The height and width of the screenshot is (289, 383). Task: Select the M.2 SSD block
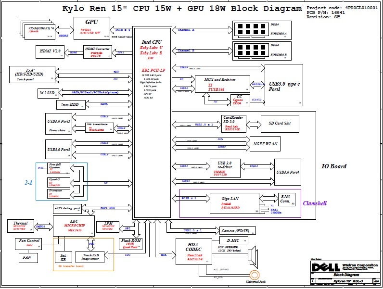[48, 93]
